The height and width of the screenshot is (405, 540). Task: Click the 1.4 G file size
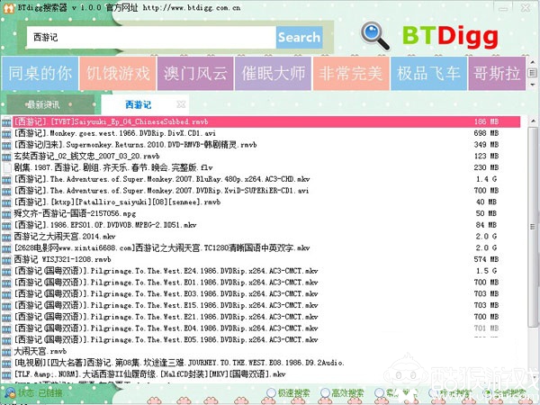[x=486, y=179]
